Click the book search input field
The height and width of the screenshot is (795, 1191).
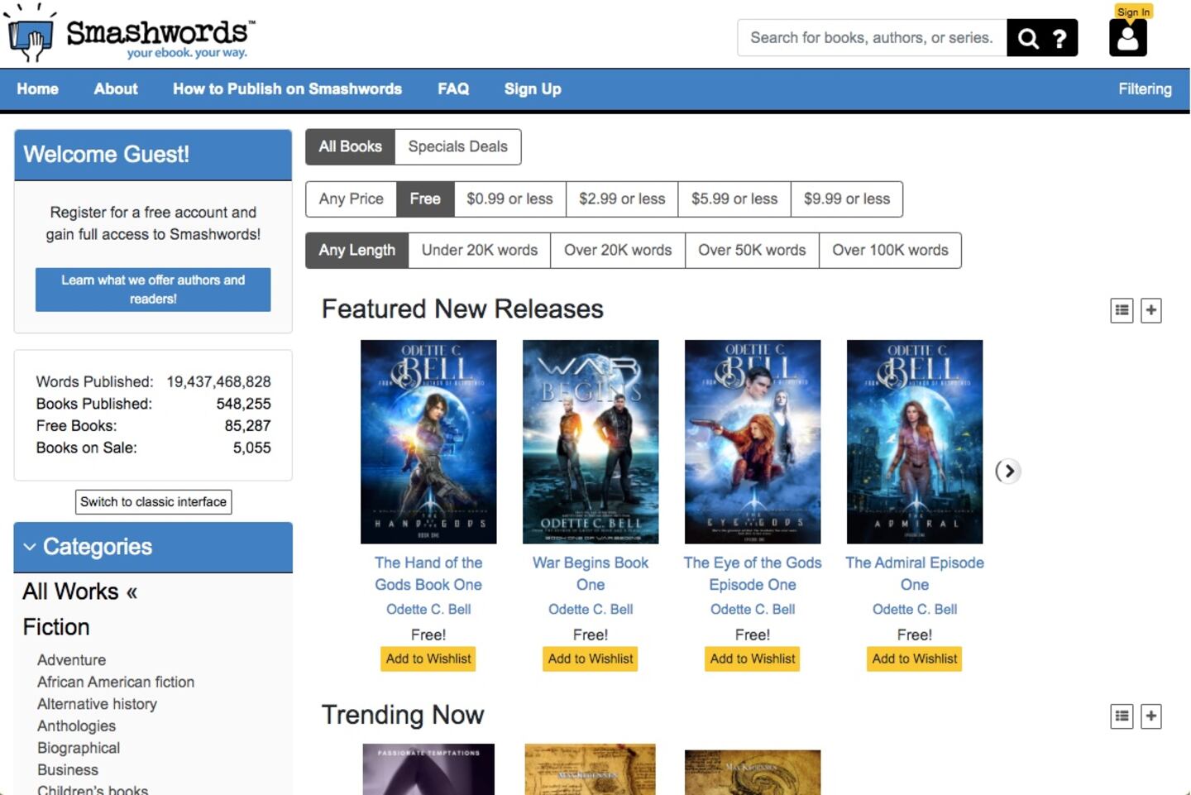871,38
